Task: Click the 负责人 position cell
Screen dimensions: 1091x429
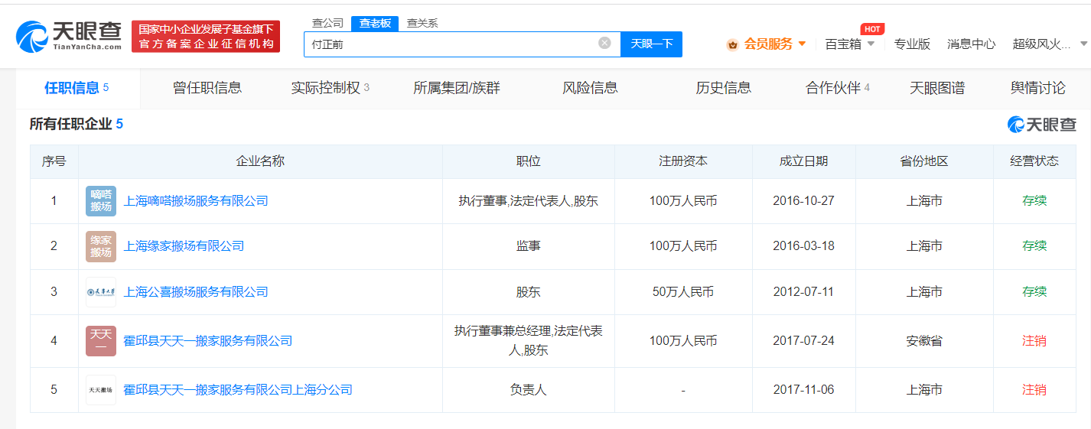Action: pos(529,390)
